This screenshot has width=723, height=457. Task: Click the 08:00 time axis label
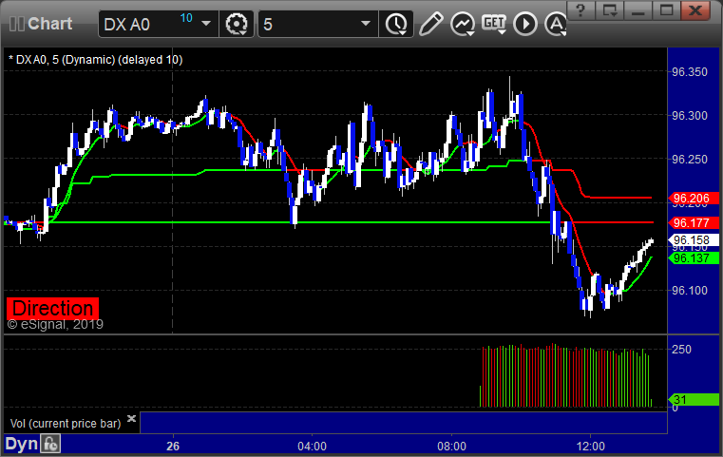pos(451,447)
